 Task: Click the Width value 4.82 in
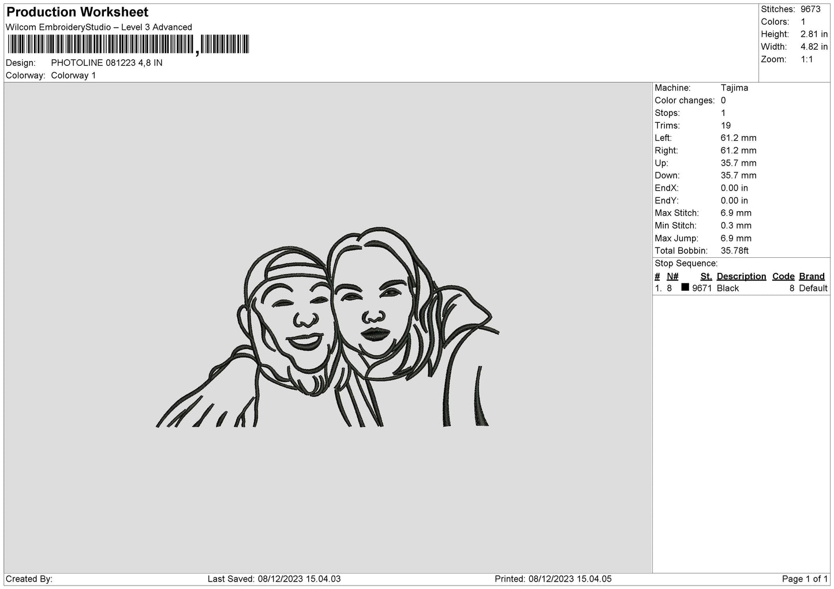tap(814, 47)
